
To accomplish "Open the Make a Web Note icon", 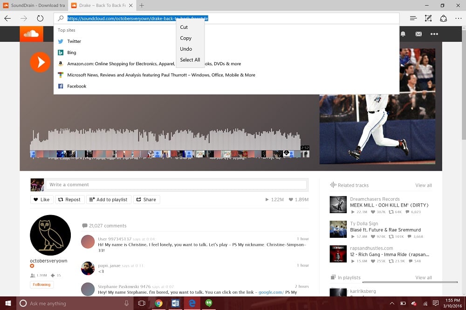I will point(428,19).
